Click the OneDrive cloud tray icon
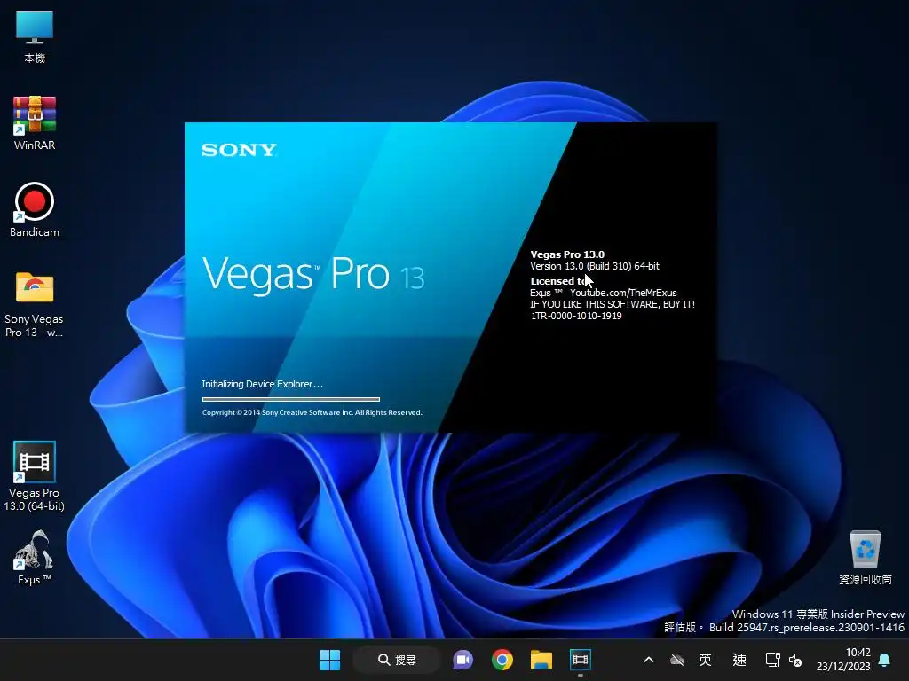This screenshot has width=909, height=681. pos(676,660)
